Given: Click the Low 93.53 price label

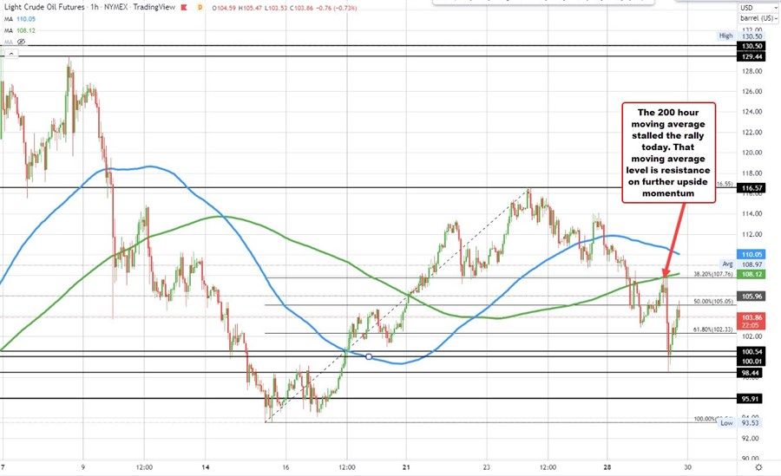Looking at the screenshot, I should (739, 423).
